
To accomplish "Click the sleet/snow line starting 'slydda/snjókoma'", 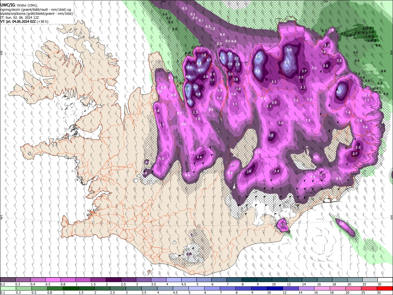I will pyautogui.click(x=37, y=14).
